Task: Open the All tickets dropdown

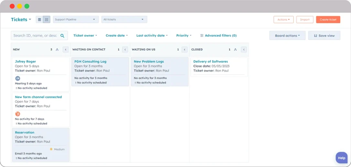Action: pyautogui.click(x=124, y=19)
